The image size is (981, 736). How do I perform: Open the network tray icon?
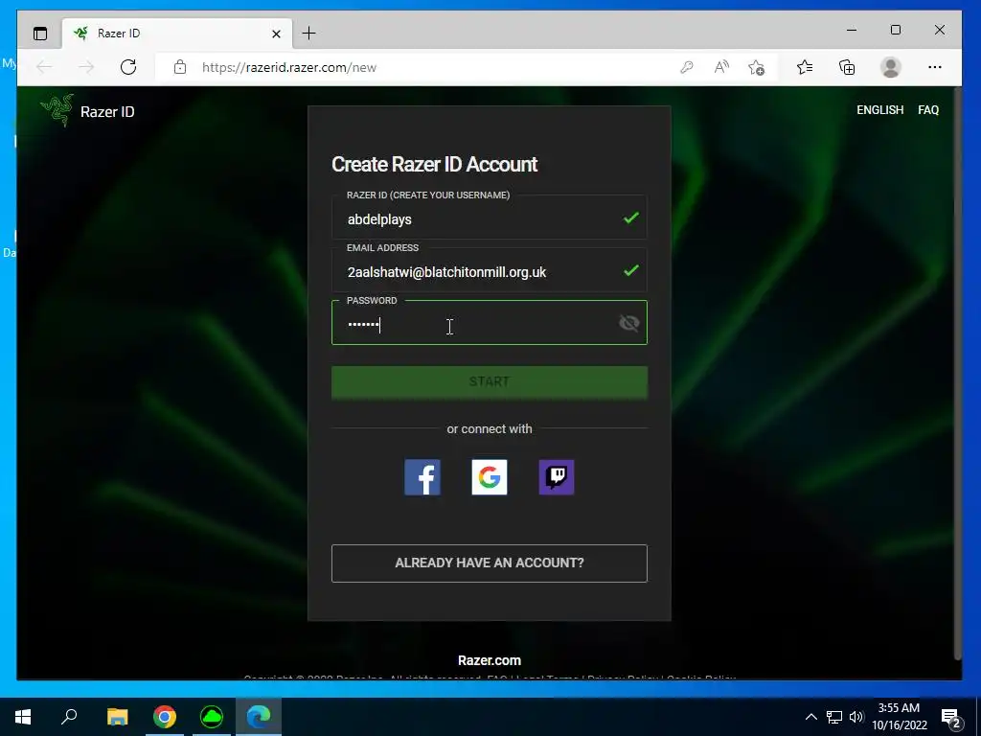coord(834,717)
